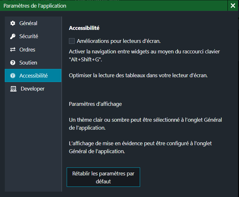Click the swap arrows icon for Ordres
The height and width of the screenshot is (197, 239).
click(x=13, y=50)
